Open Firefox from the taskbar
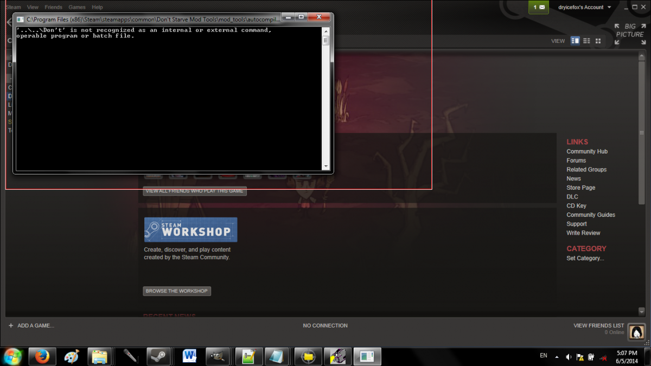This screenshot has width=651, height=366. tap(42, 356)
